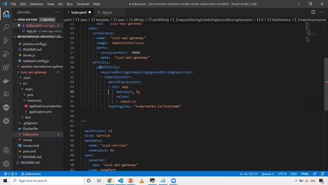The width and height of the screenshot is (328, 185).
Task: Open Zoom app from taskbar
Action: coord(173,180)
